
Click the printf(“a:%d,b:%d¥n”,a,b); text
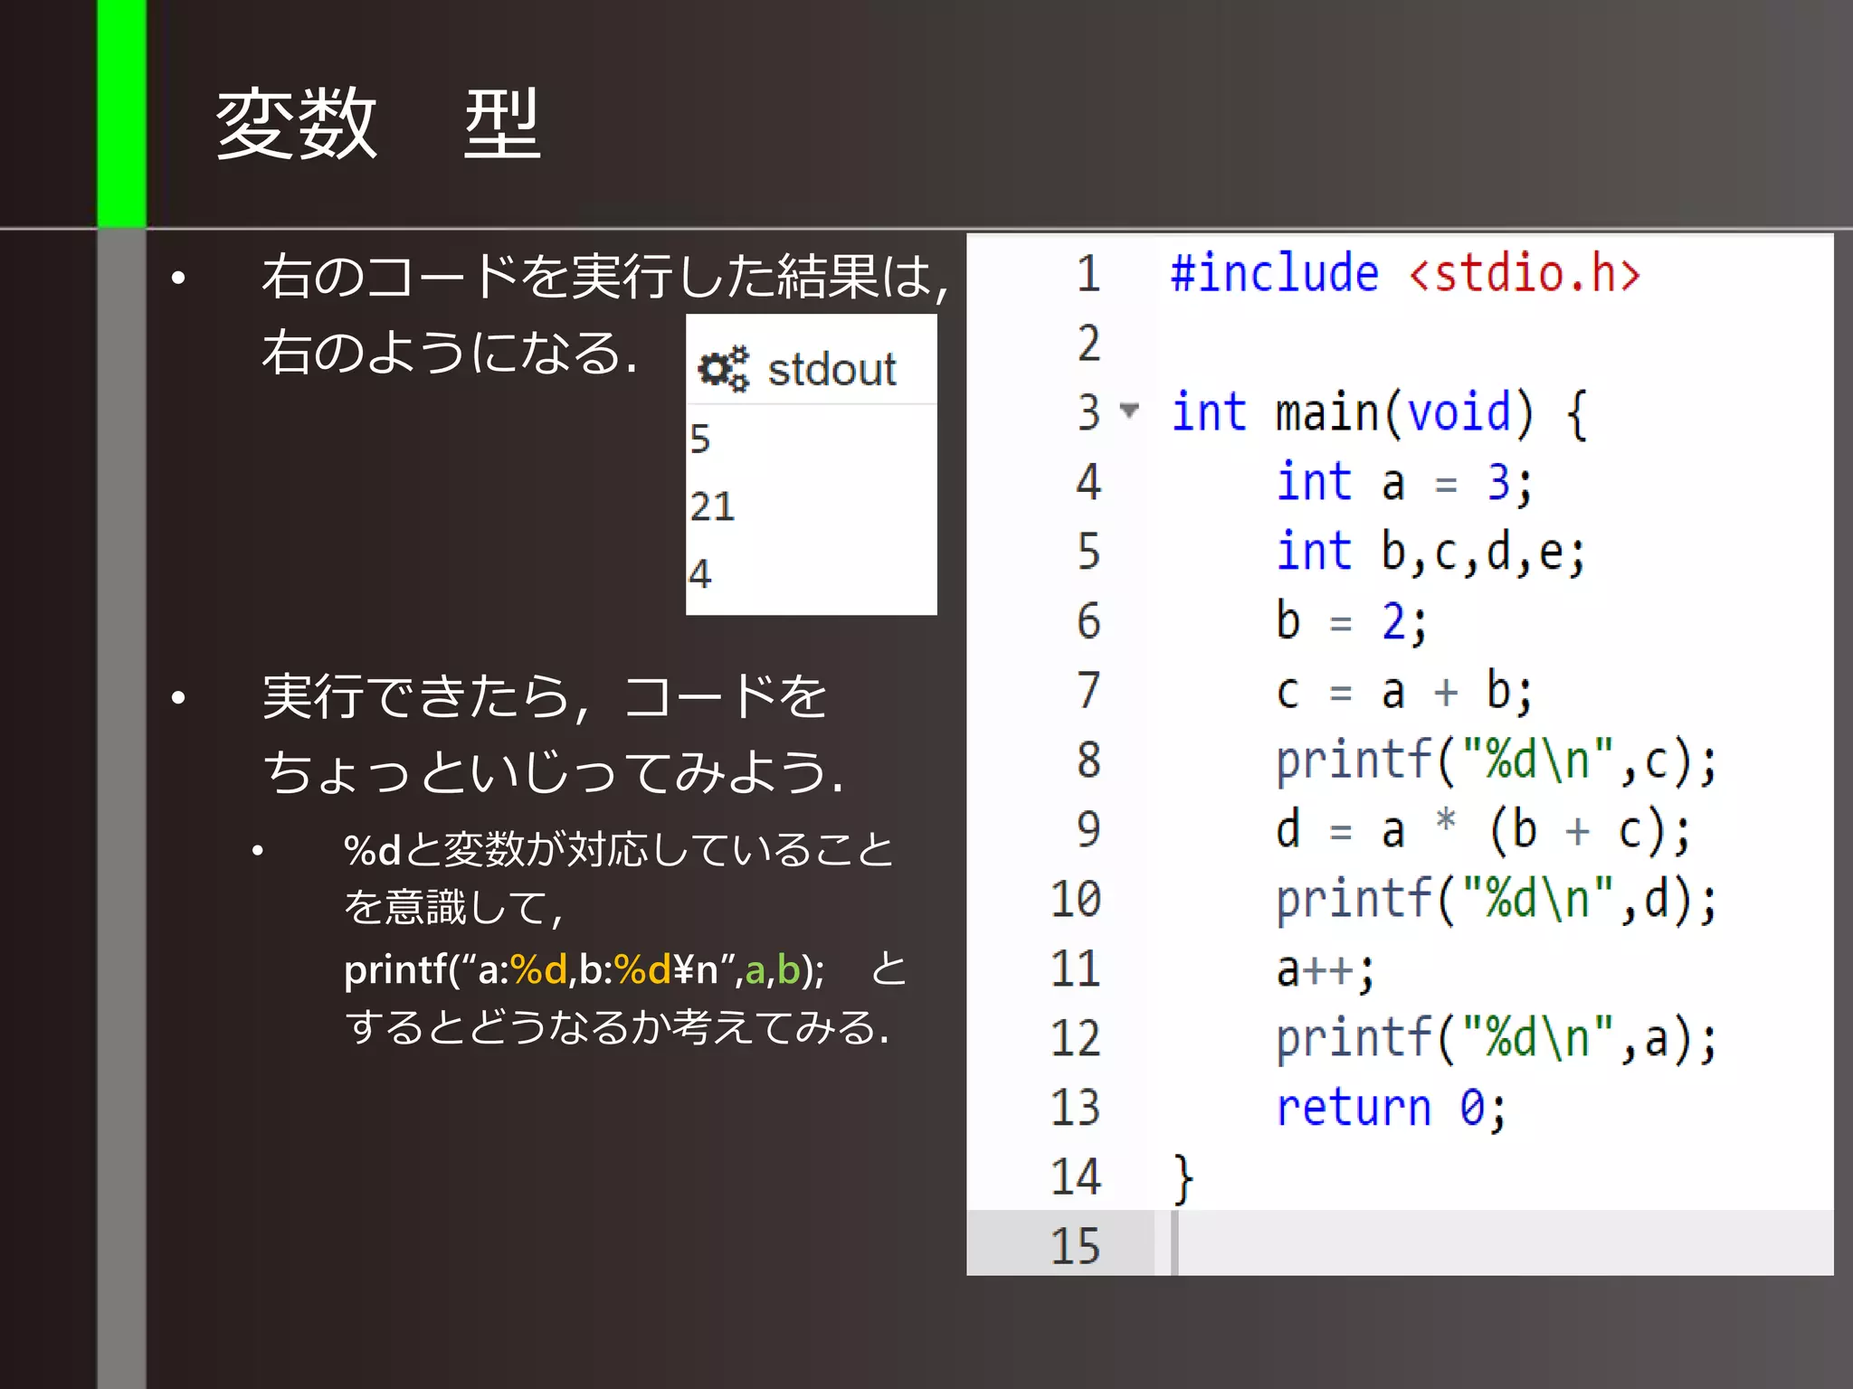(584, 969)
